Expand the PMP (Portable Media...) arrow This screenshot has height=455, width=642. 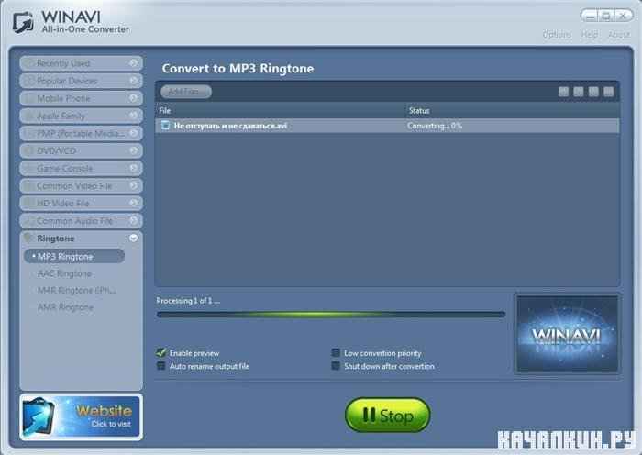pyautogui.click(x=134, y=133)
